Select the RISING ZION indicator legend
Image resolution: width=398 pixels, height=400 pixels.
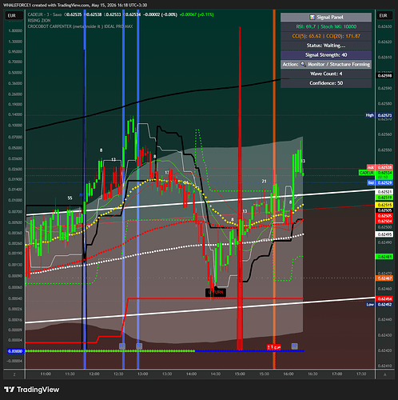click(39, 20)
